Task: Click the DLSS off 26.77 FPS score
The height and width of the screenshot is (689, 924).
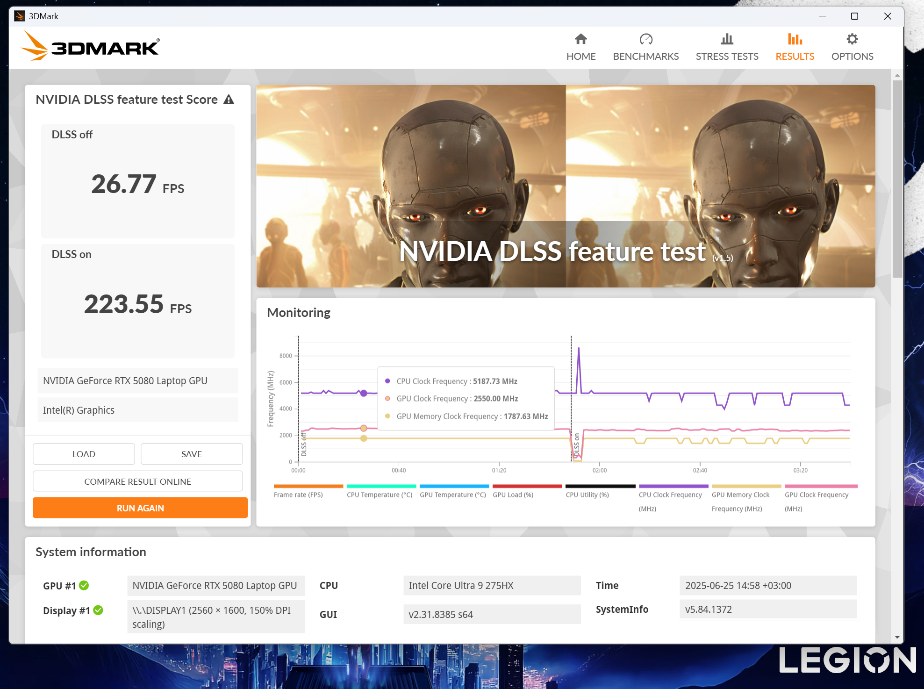Action: tap(138, 184)
